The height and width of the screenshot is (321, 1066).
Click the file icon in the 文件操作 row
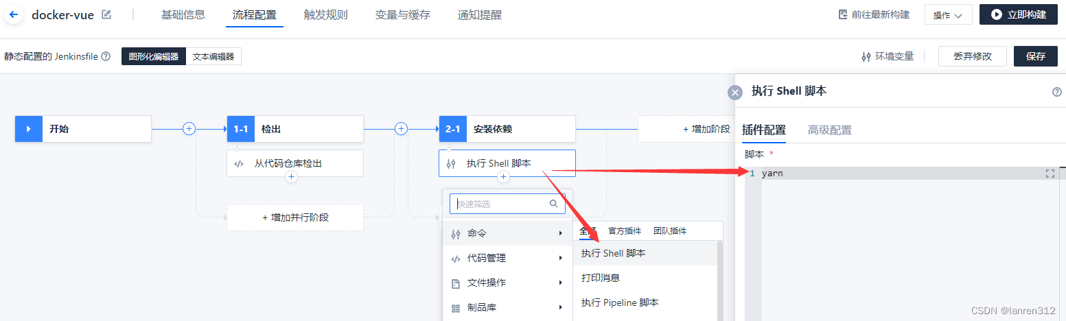click(456, 283)
